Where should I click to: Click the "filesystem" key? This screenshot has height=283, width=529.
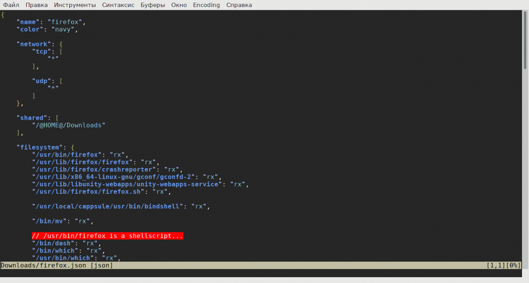(x=40, y=147)
